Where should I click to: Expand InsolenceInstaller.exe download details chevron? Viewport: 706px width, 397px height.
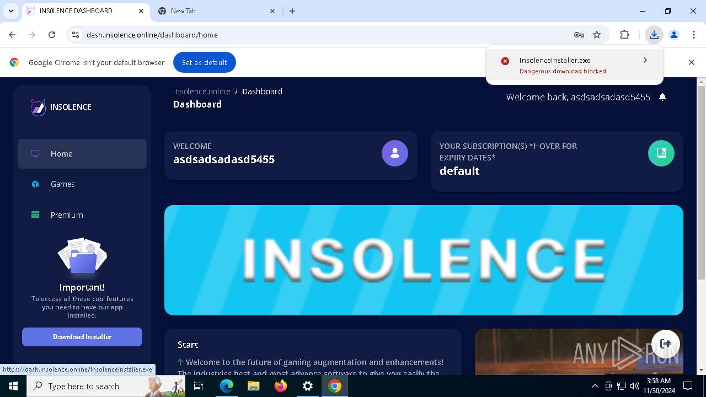pos(645,60)
